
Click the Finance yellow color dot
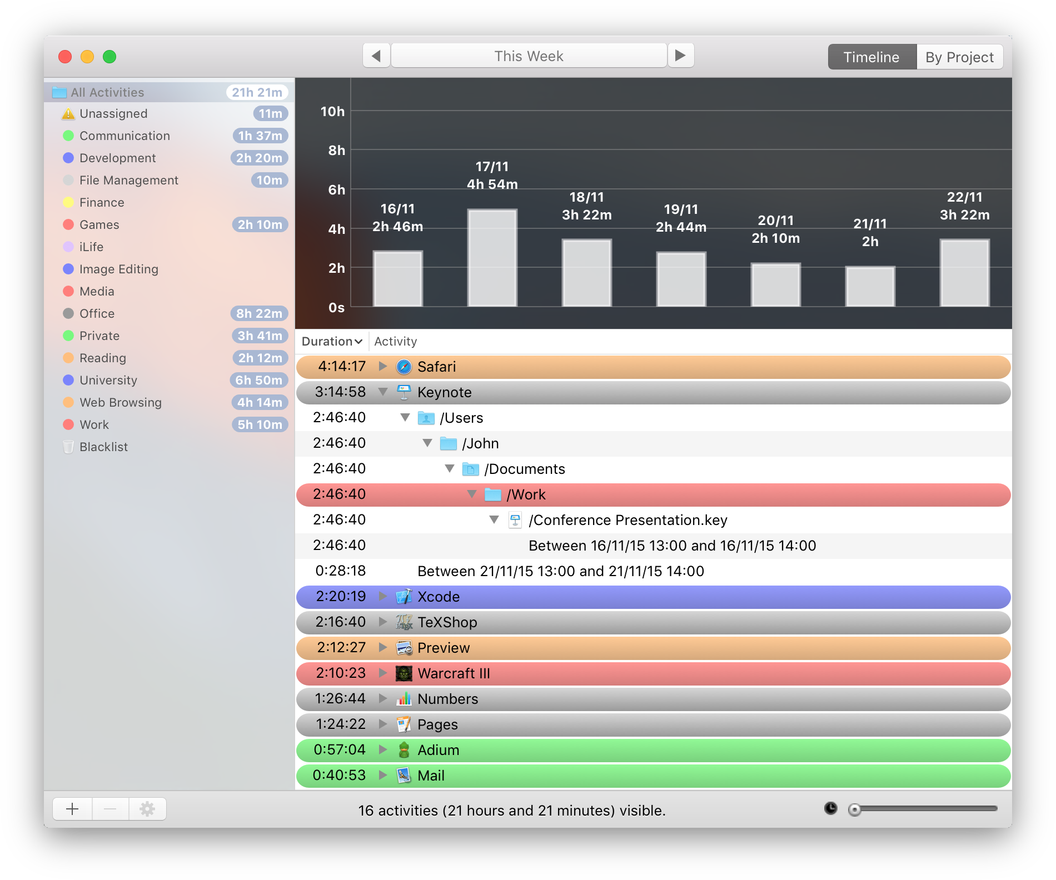[68, 202]
